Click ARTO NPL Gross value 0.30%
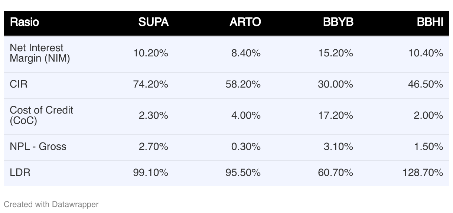 coord(246,147)
